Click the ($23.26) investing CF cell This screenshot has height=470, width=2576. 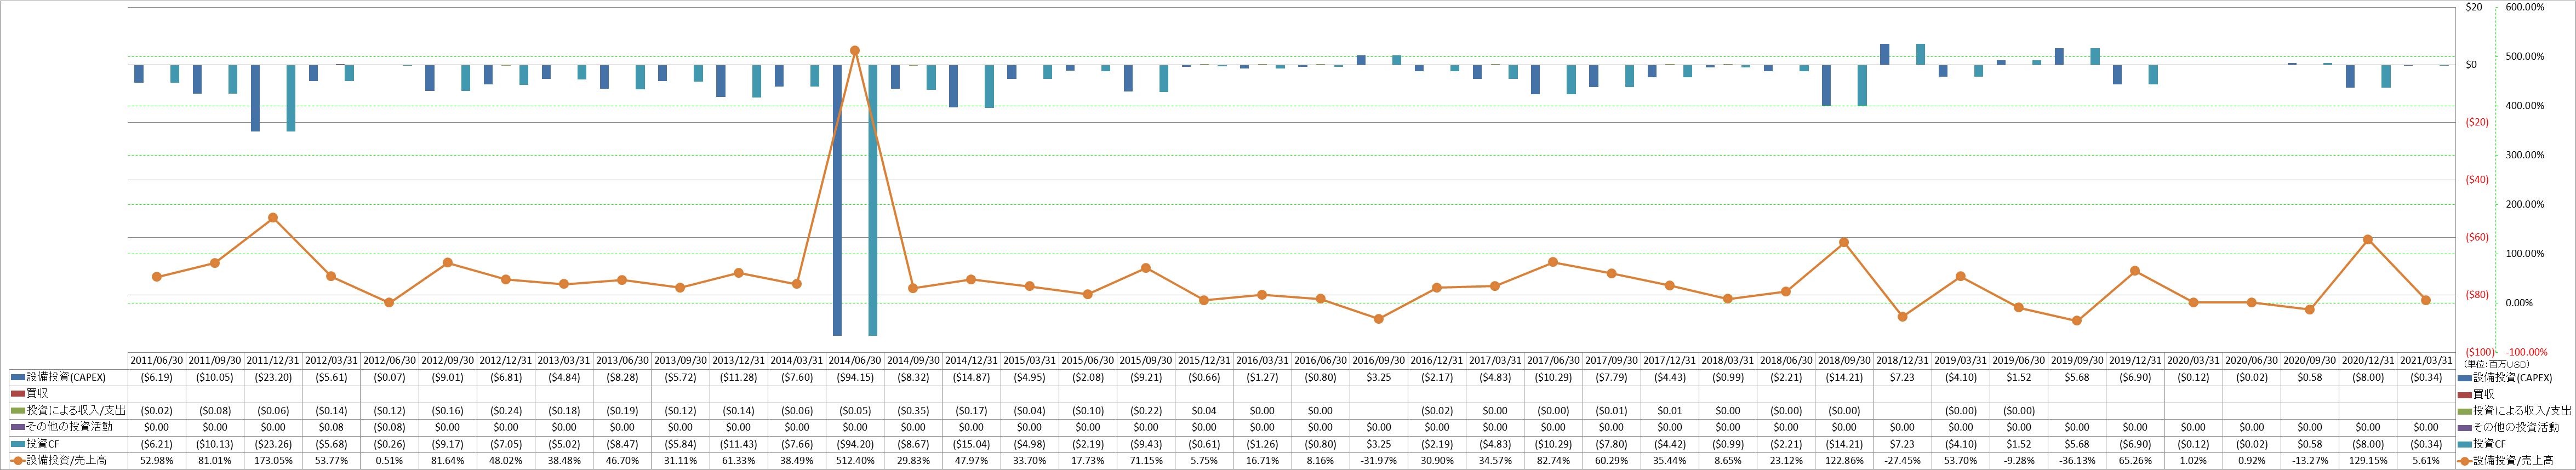(x=273, y=444)
